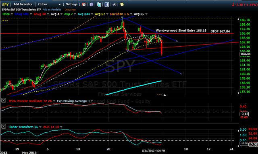Viewport: 258px width, 154px height.
Task: Select the STOP 167.84 annotation text
Action: [x=220, y=31]
